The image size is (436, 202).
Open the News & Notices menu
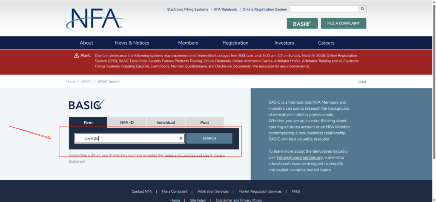coord(132,43)
